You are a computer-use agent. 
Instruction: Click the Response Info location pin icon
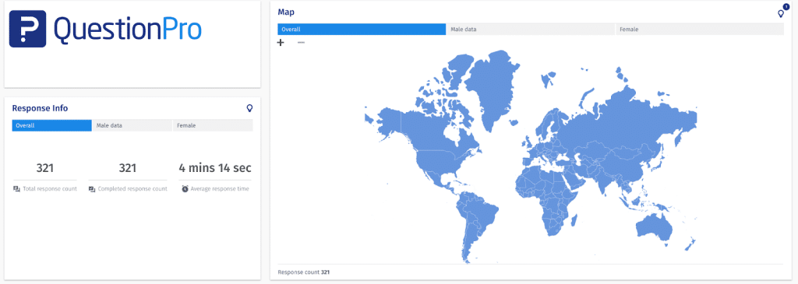pos(249,107)
